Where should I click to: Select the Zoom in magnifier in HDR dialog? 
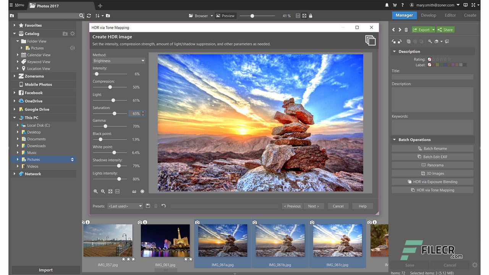[x=96, y=191]
